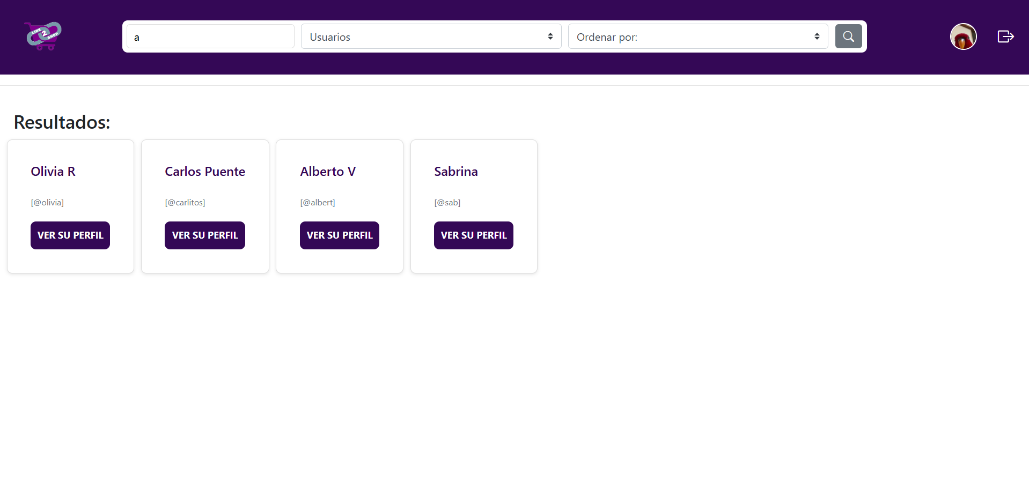
Task: Click the username '[@olivia]'
Action: tap(47, 203)
